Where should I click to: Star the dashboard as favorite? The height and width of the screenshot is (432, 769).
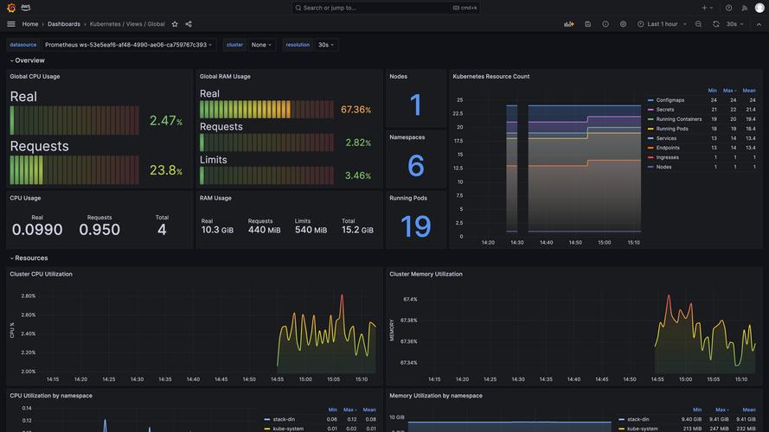coord(175,24)
